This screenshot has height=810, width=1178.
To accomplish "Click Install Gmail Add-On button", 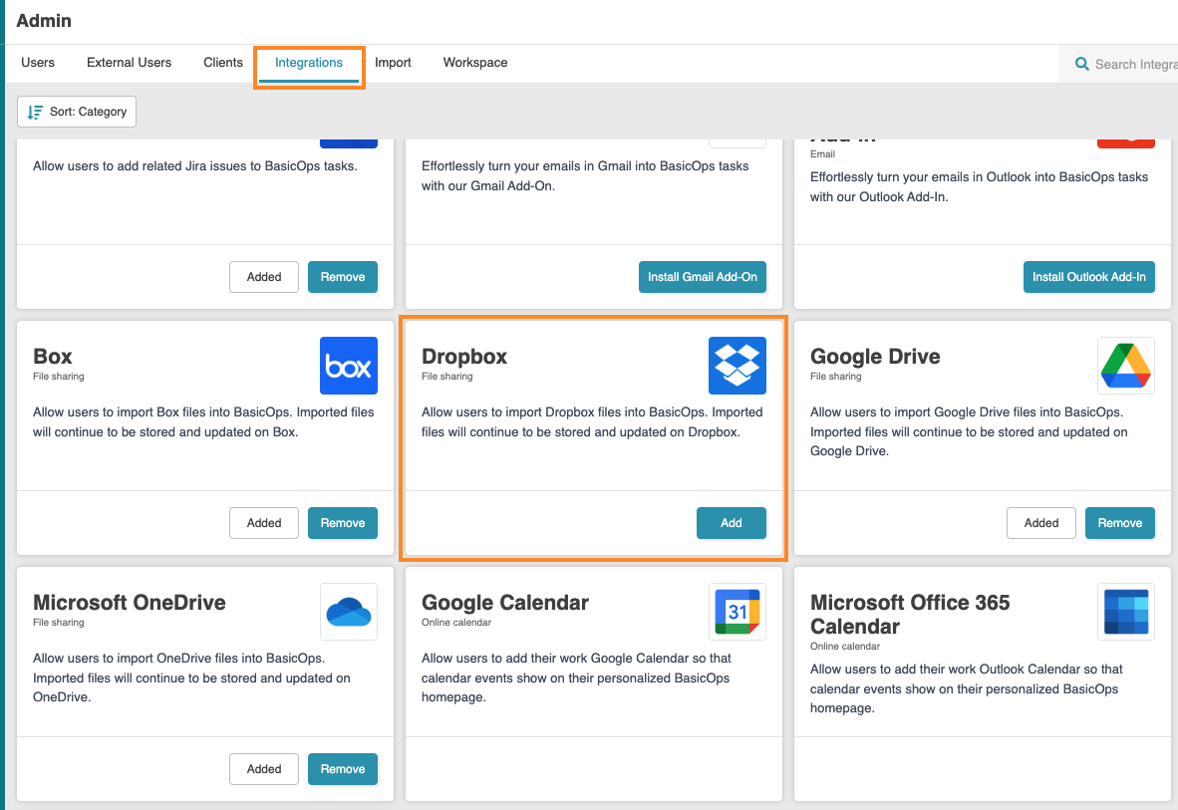I will click(x=702, y=277).
